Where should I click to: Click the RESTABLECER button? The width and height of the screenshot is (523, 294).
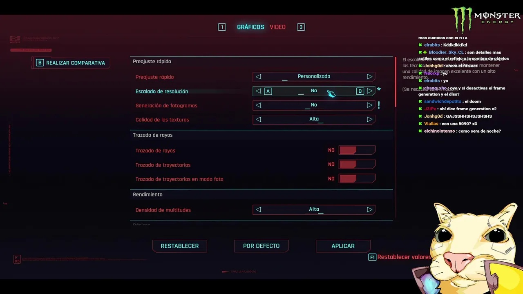pyautogui.click(x=180, y=246)
